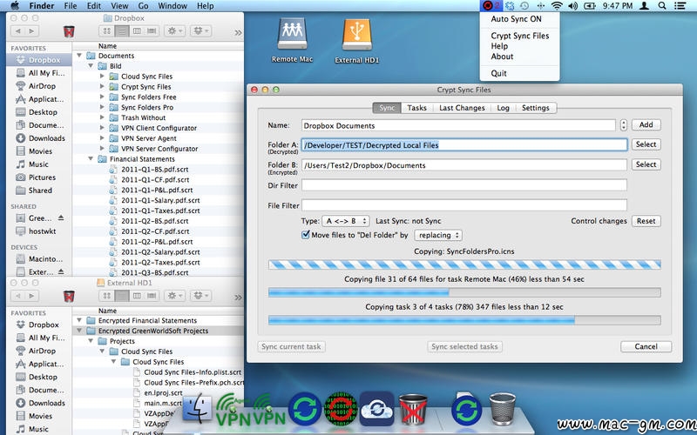Open the Trash in the Dock
Screen dimensions: 697x435
click(503, 409)
